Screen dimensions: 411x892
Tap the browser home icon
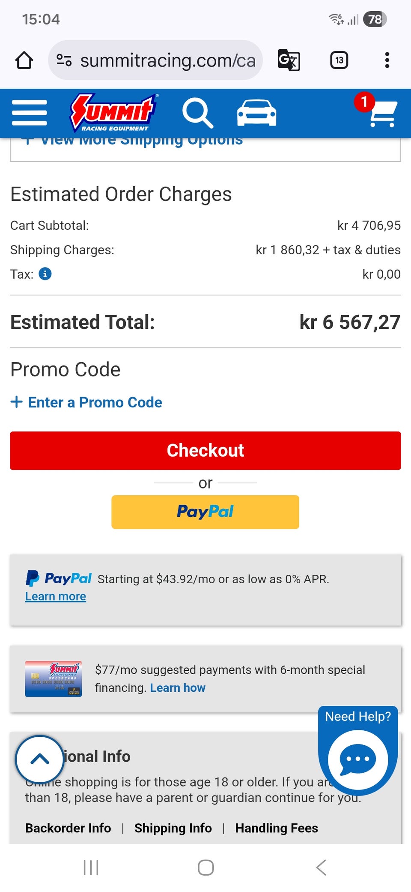click(x=24, y=60)
